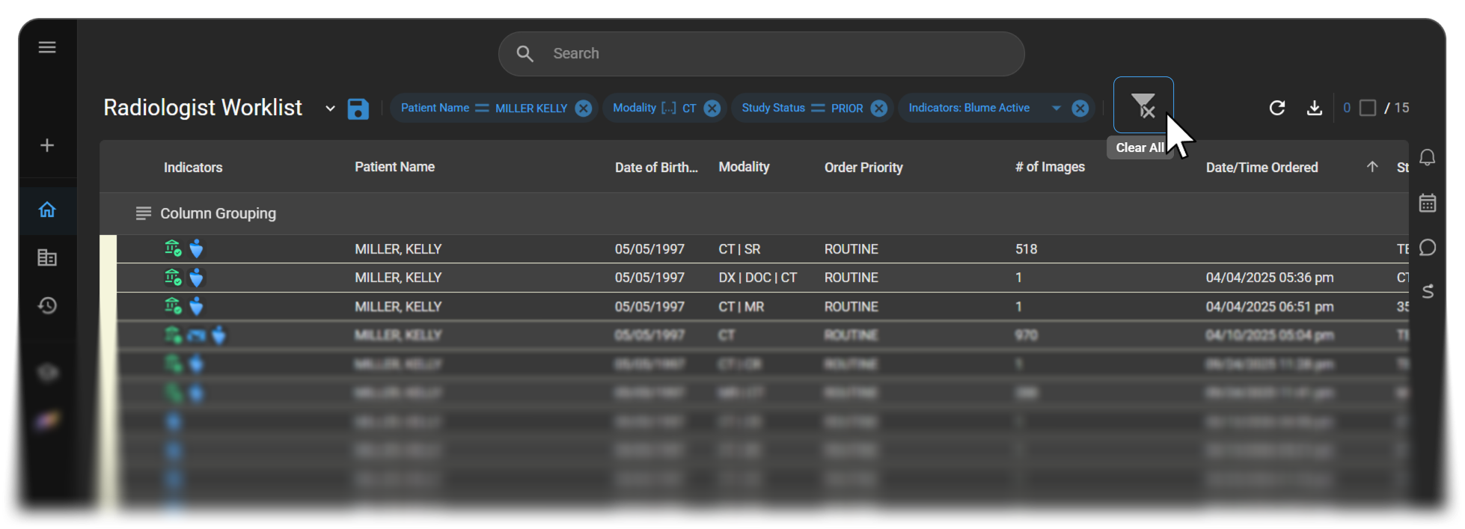This screenshot has height=529, width=1465.
Task: Open the Indicators Blume Active dropdown arrow
Action: click(1056, 108)
